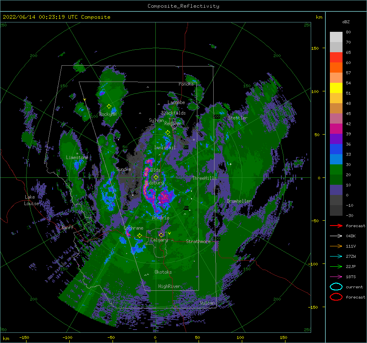Click the Calgary city label
Viewport: 367px width, 343px height.
159,240
